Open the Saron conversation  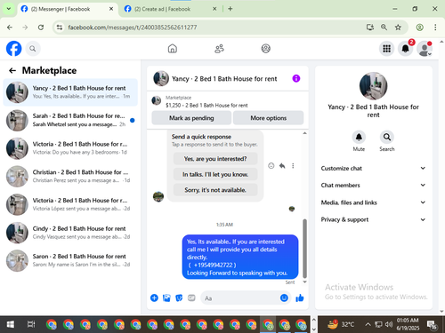pyautogui.click(x=70, y=260)
